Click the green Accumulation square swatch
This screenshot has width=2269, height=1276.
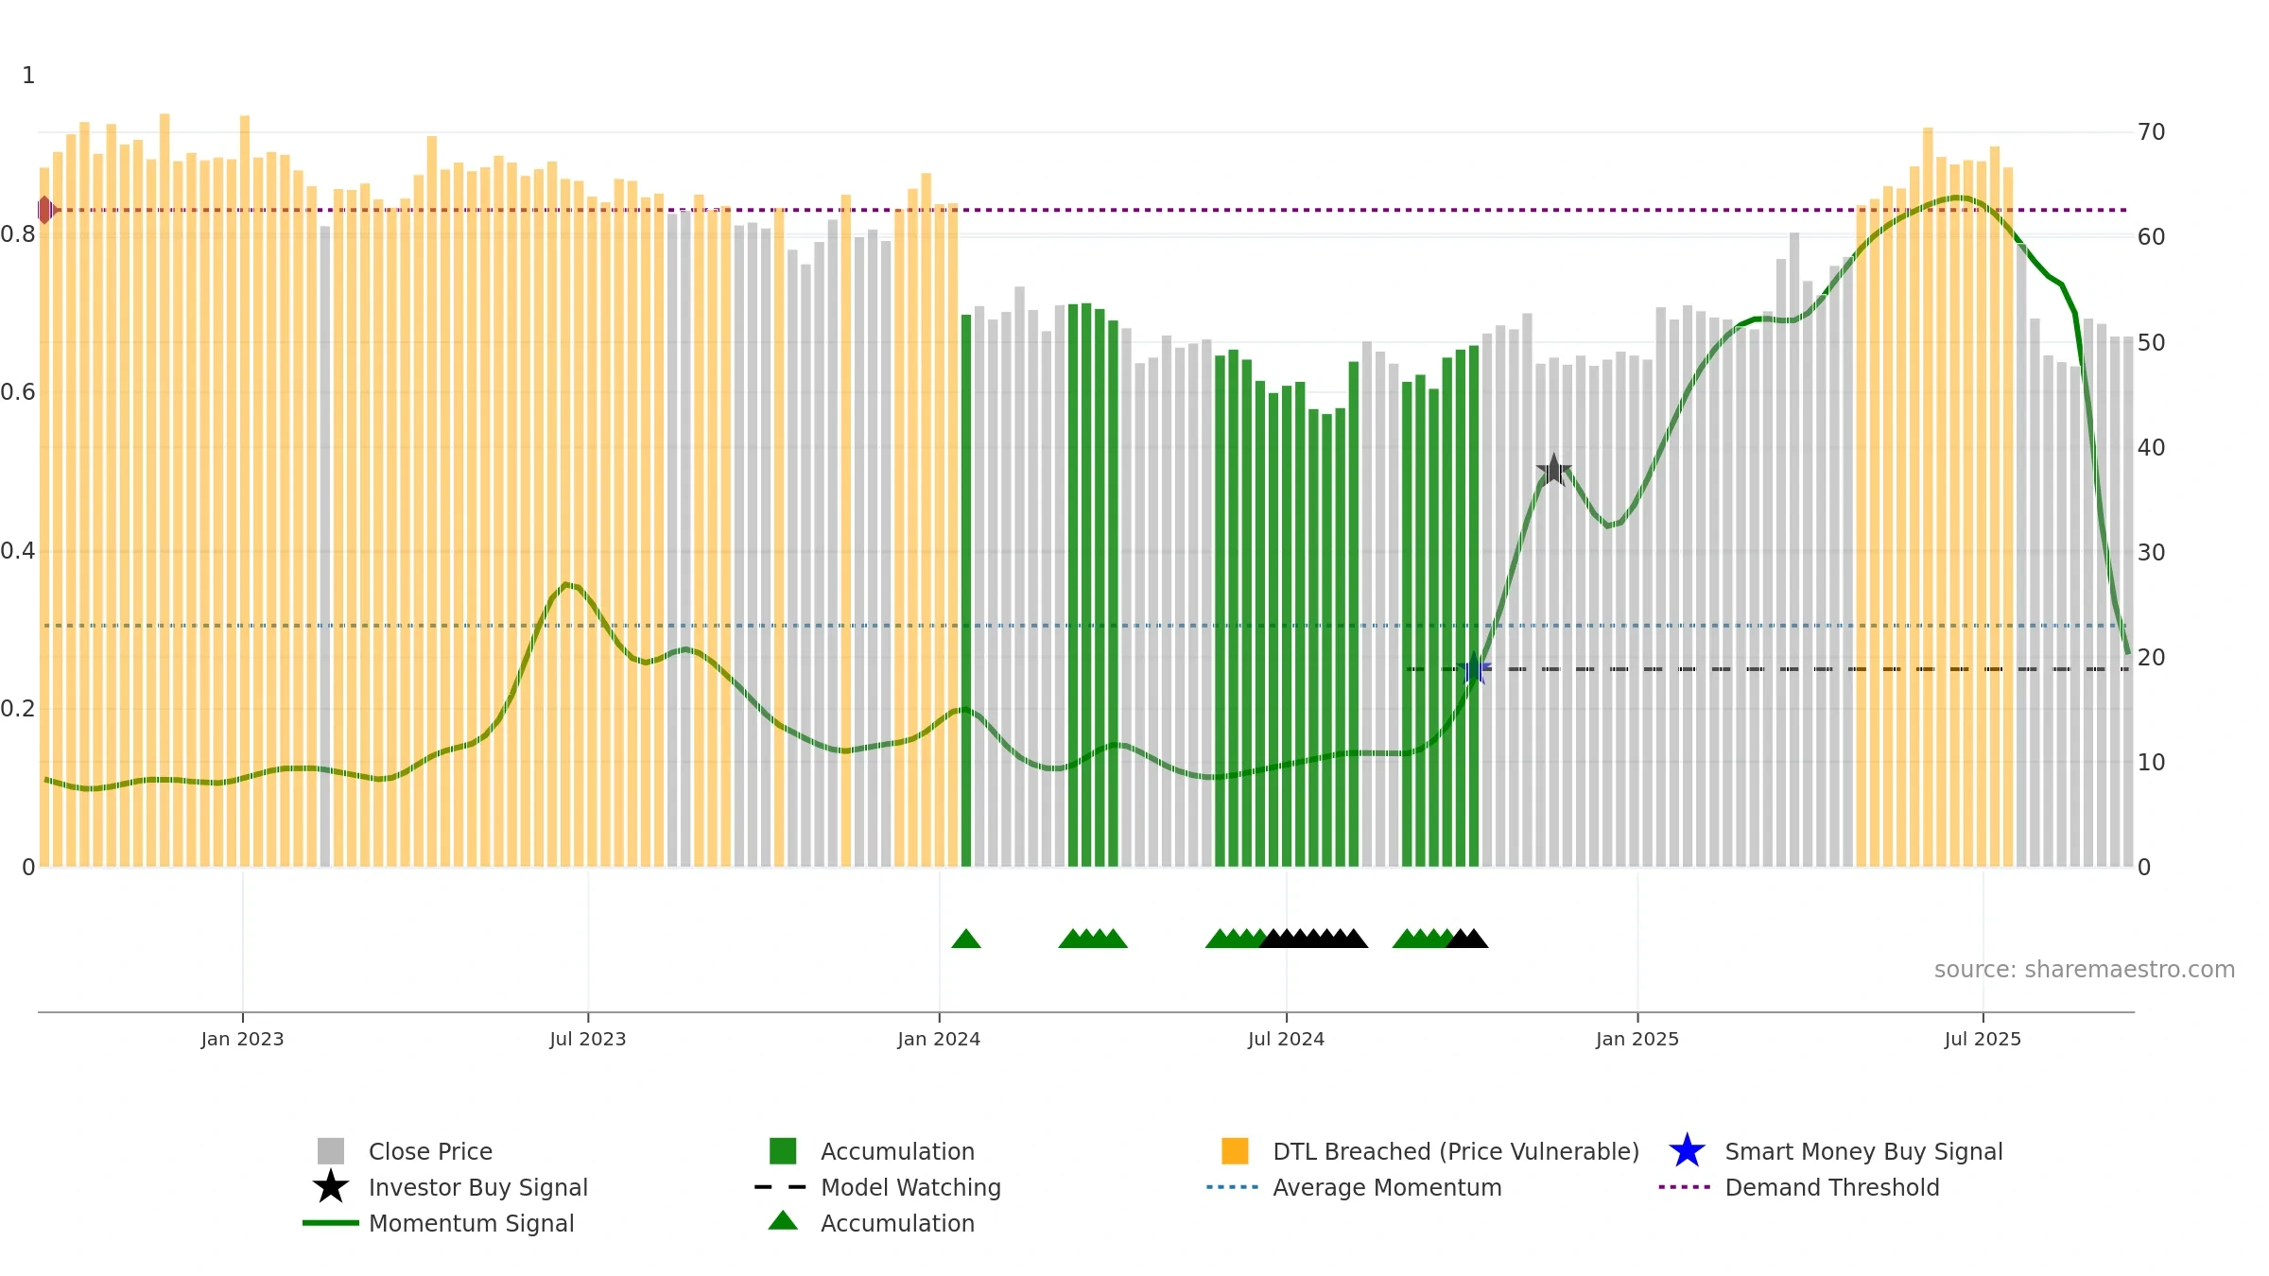[x=783, y=1151]
